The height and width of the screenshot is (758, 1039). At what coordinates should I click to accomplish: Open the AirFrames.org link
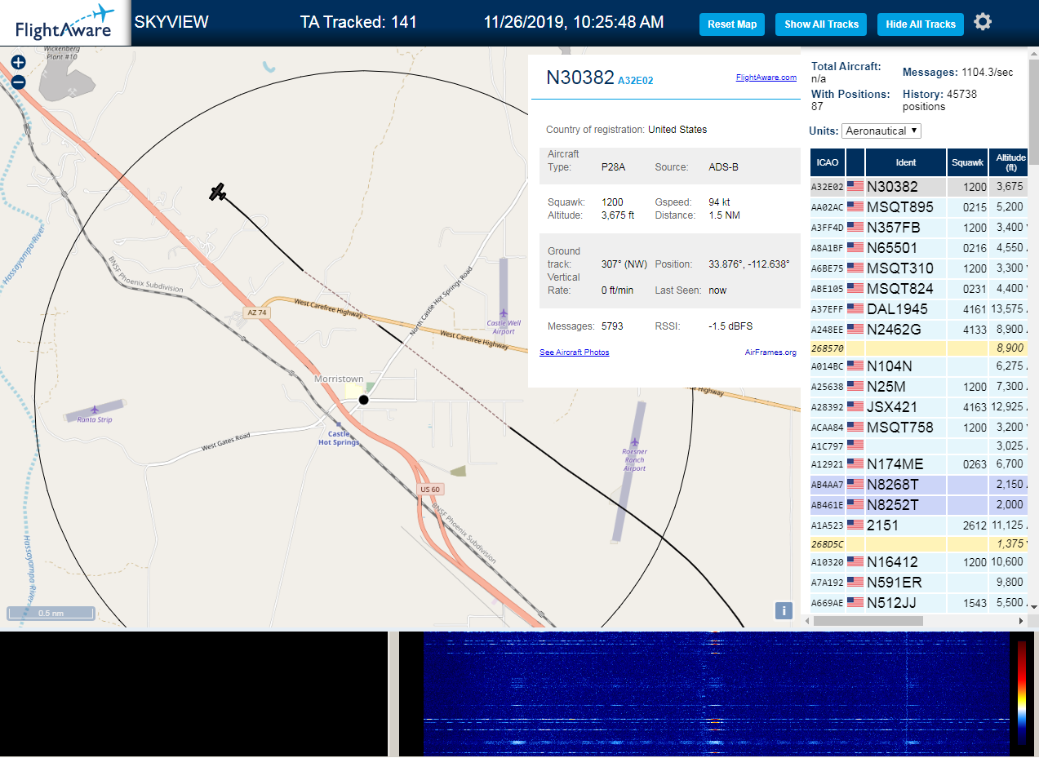click(770, 352)
